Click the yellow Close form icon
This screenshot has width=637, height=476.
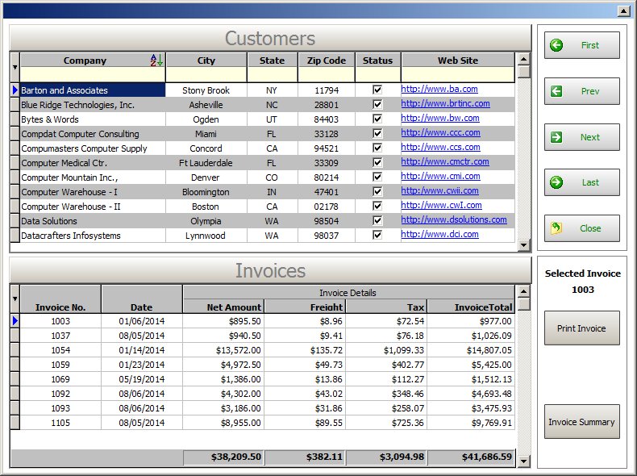coord(556,228)
